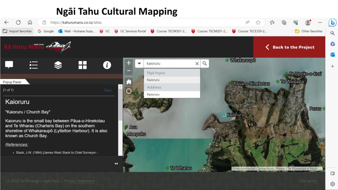This screenshot has width=338, height=190.
Task: Click the kaioruru search text field
Action: click(169, 64)
